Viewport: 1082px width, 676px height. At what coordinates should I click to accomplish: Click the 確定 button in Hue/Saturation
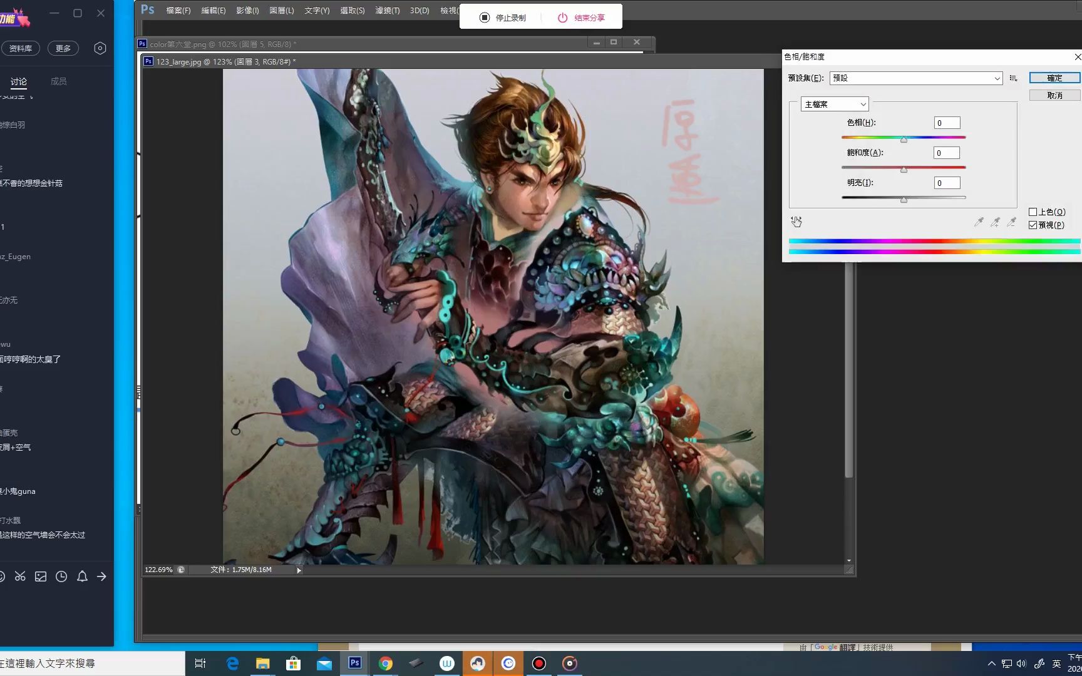pos(1055,78)
